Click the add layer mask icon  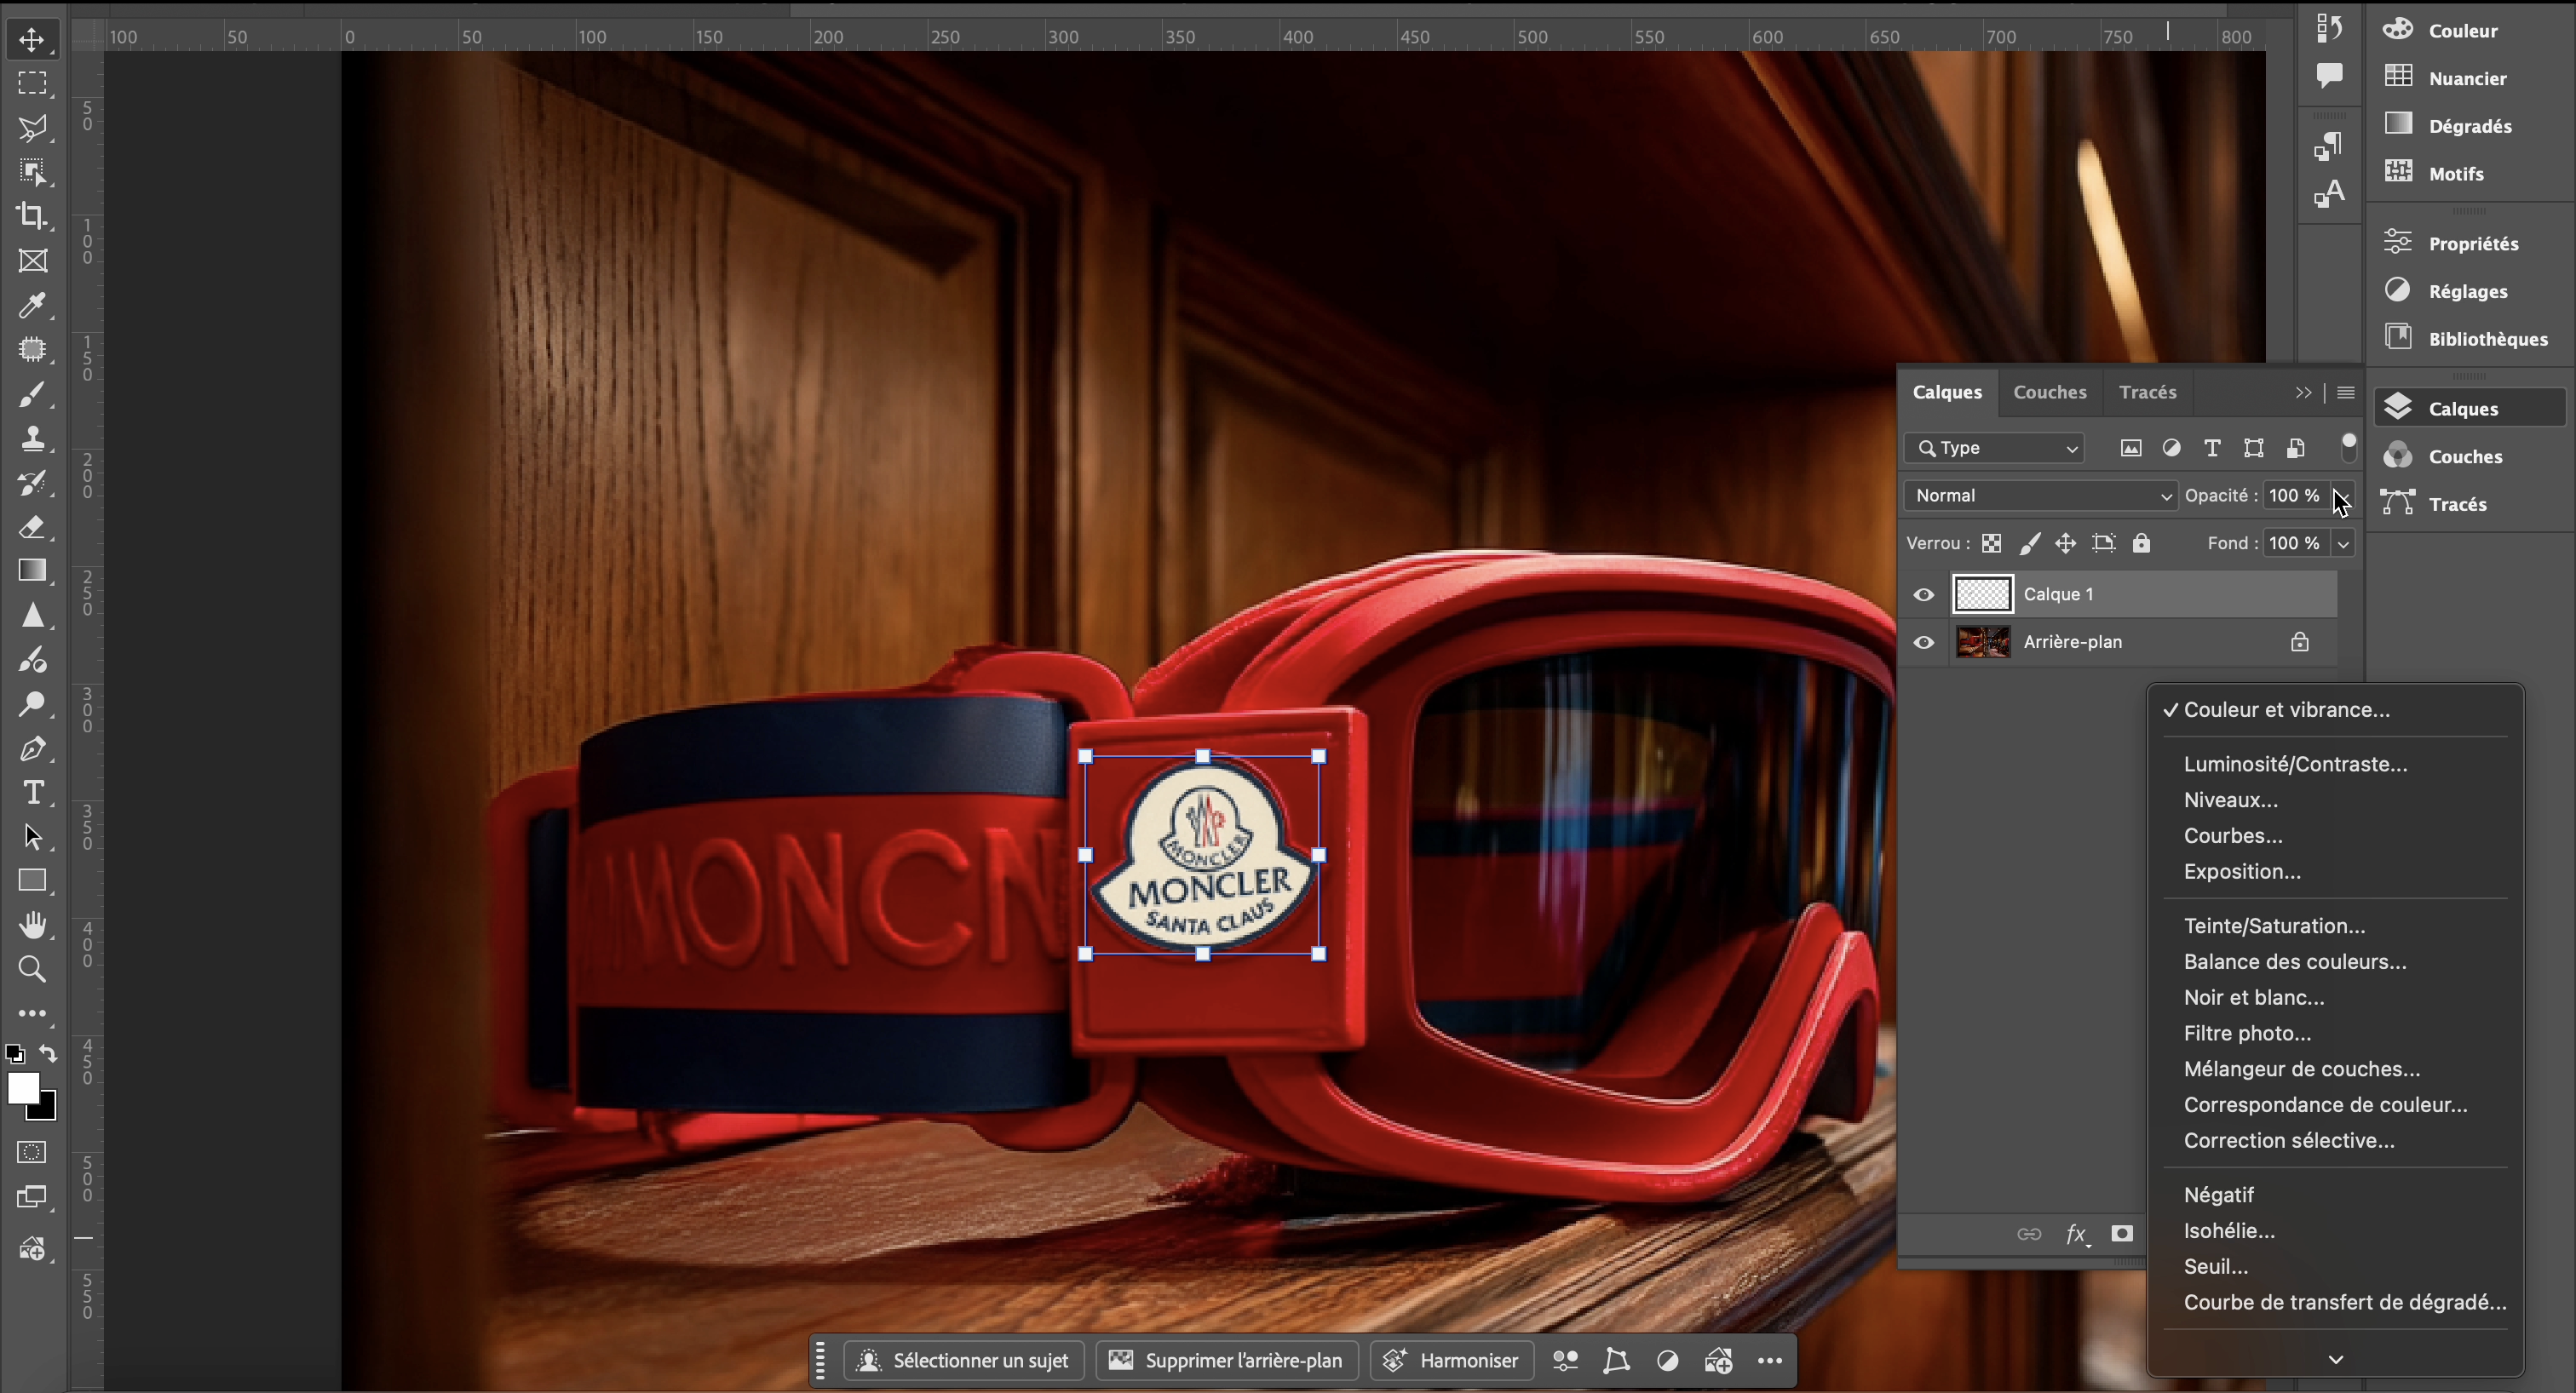(x=2122, y=1234)
